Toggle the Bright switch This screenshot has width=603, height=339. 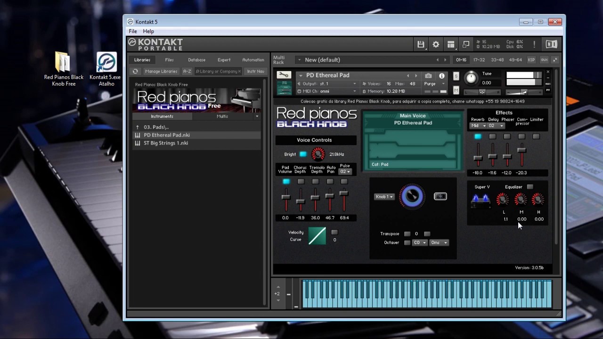tap(303, 154)
